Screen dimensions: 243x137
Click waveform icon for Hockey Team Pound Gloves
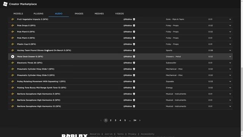(x=13, y=50)
